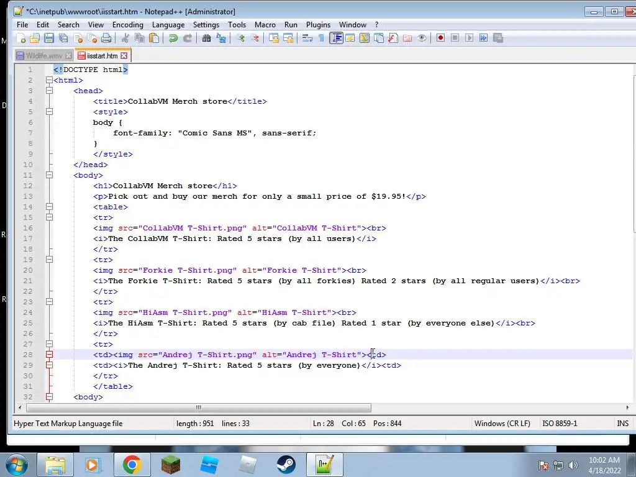Screen dimensions: 636x477
Task: Collapse the tr fold on line 23
Action: point(49,301)
